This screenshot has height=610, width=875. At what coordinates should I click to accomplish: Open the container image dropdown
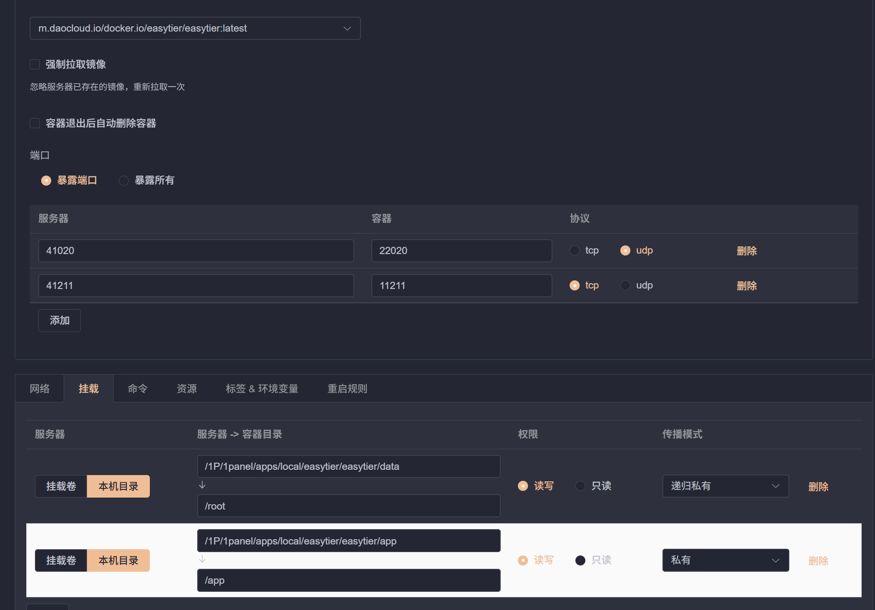[195, 28]
